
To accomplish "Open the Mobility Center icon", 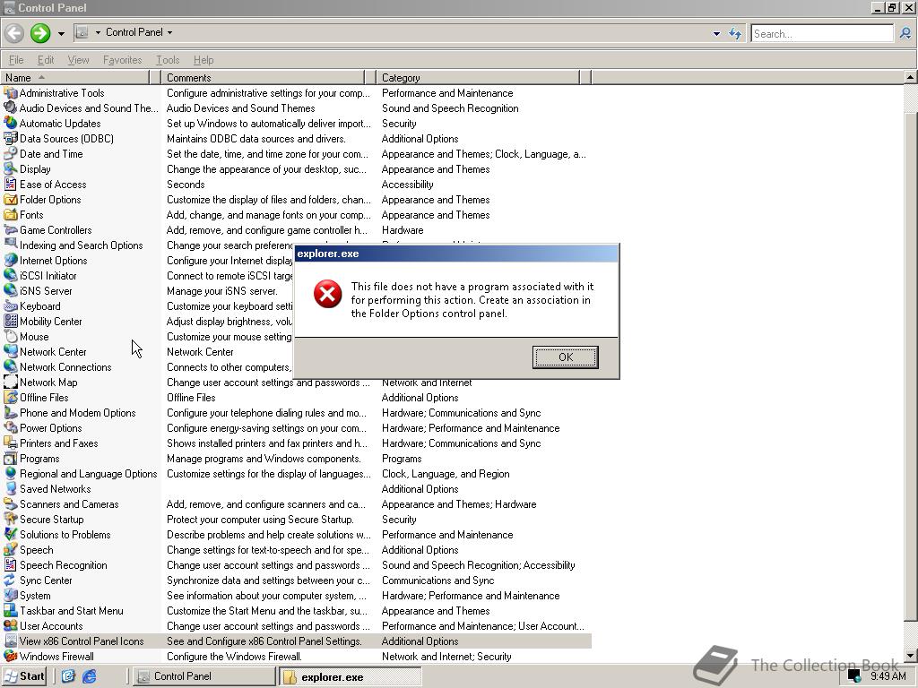I will coord(11,322).
